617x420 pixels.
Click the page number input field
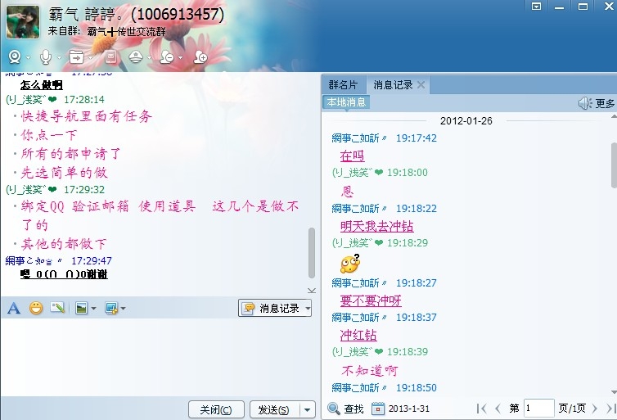click(x=539, y=409)
